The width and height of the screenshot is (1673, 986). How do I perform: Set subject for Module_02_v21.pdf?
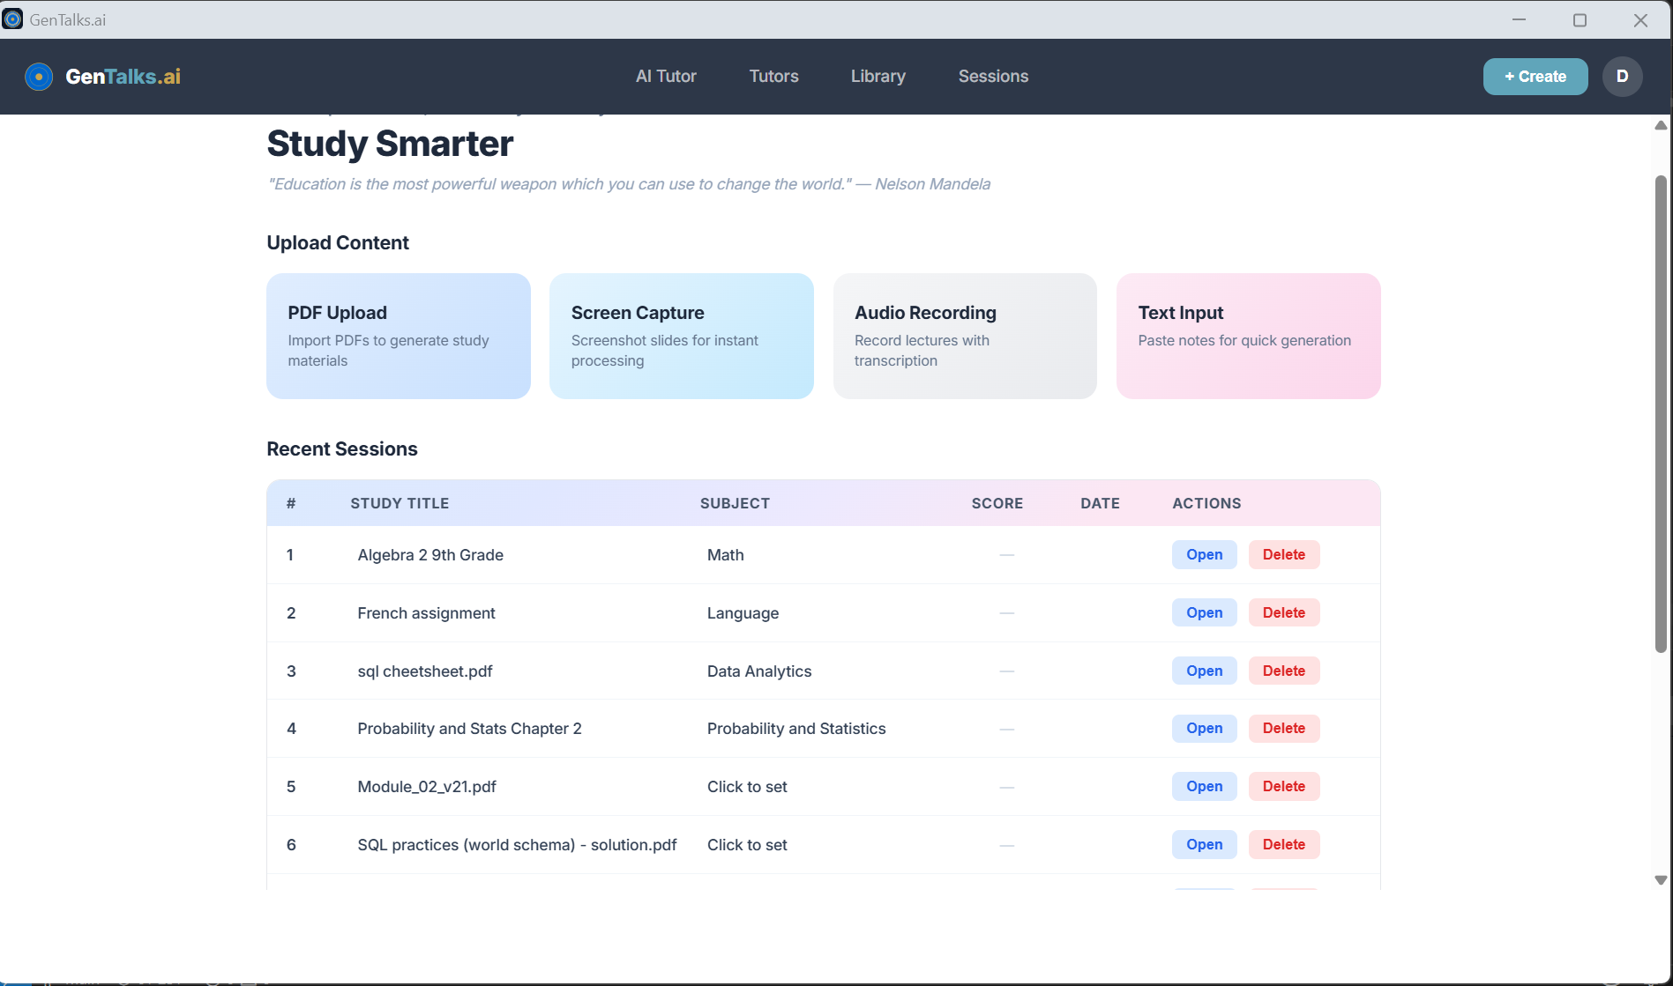(747, 787)
